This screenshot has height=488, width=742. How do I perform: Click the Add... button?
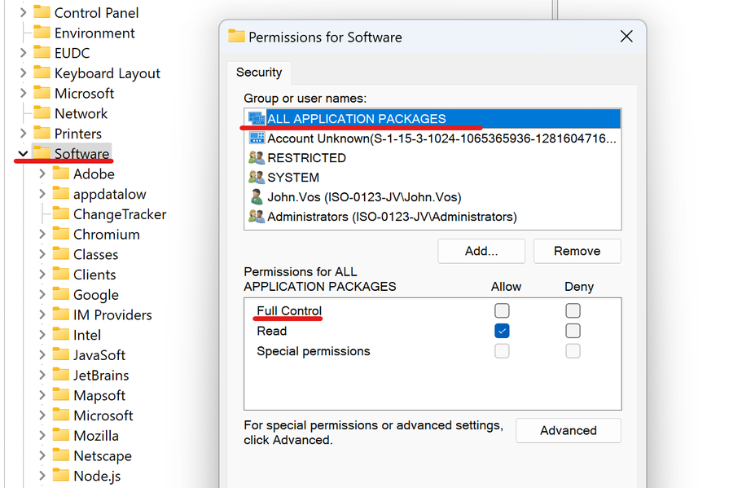click(x=481, y=251)
